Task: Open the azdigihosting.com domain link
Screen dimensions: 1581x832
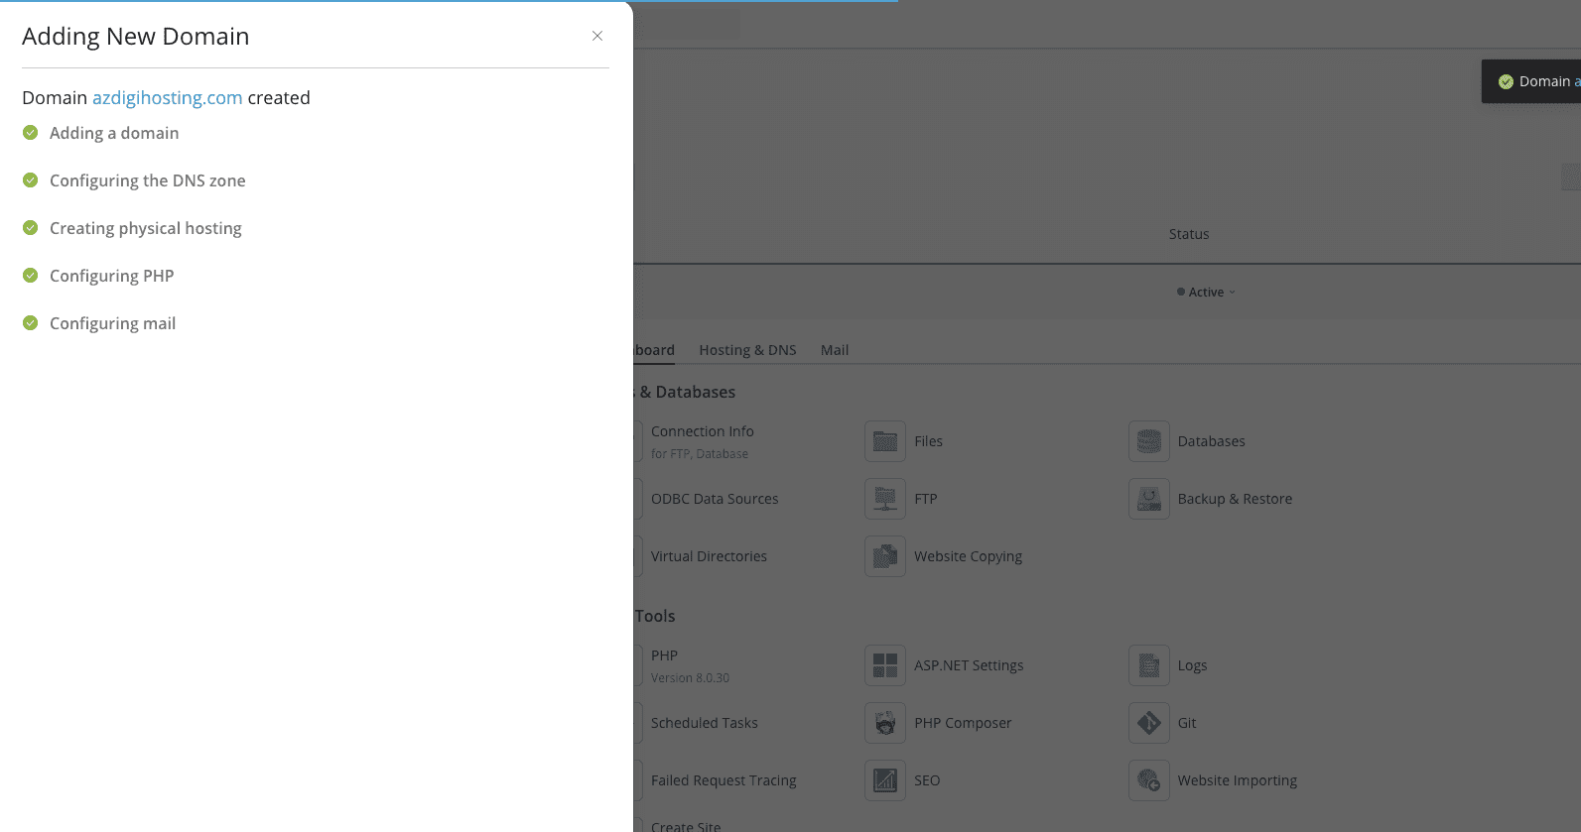Action: tap(167, 98)
